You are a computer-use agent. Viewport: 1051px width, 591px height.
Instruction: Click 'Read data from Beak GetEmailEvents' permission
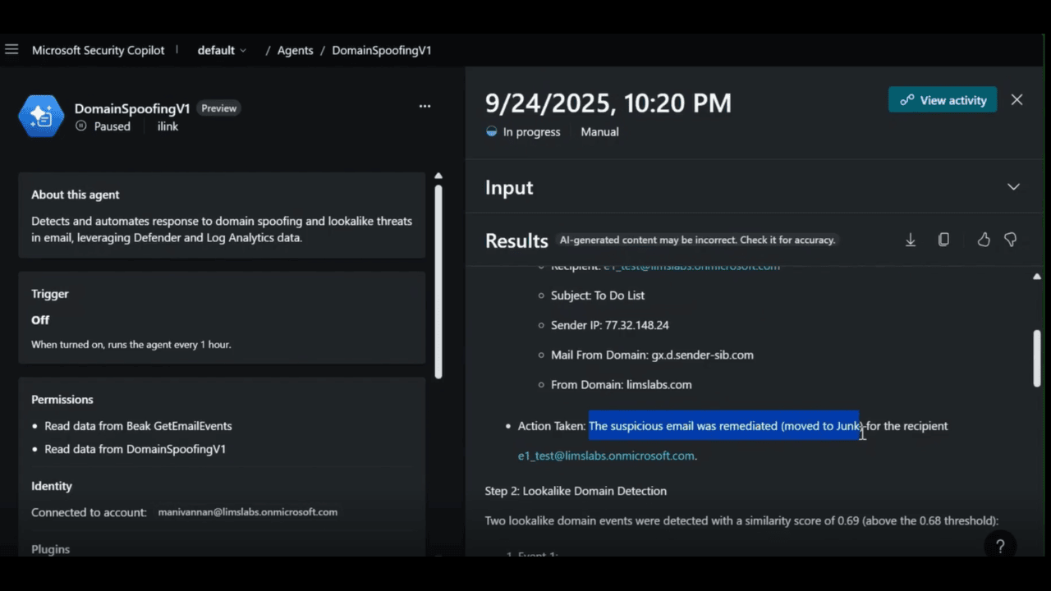coord(138,426)
